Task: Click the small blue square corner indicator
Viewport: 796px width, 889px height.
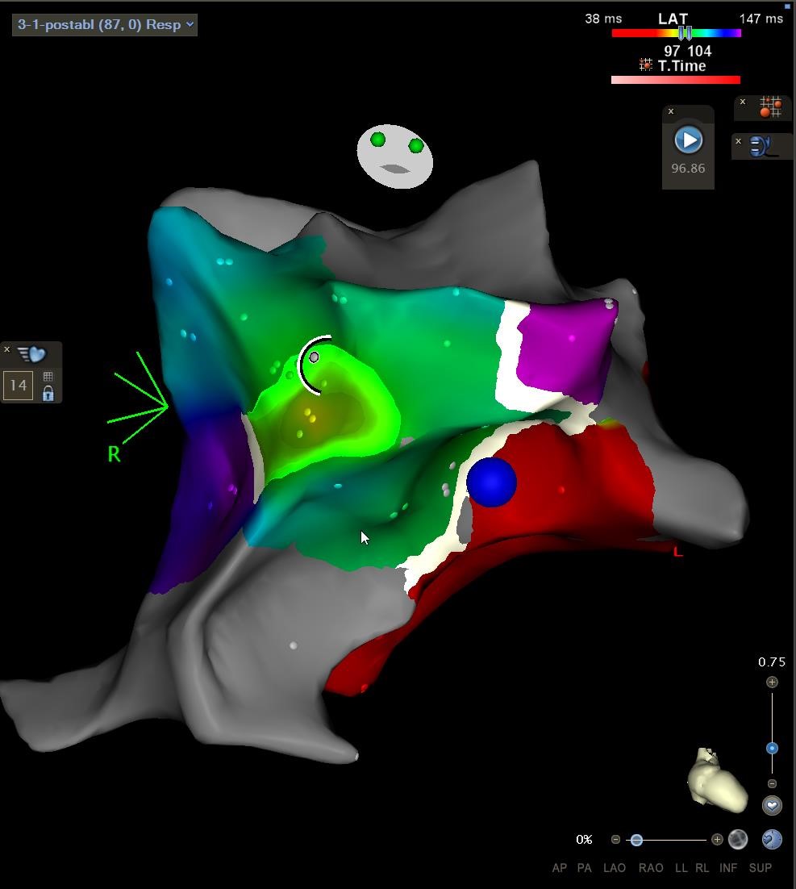Action: click(787, 6)
